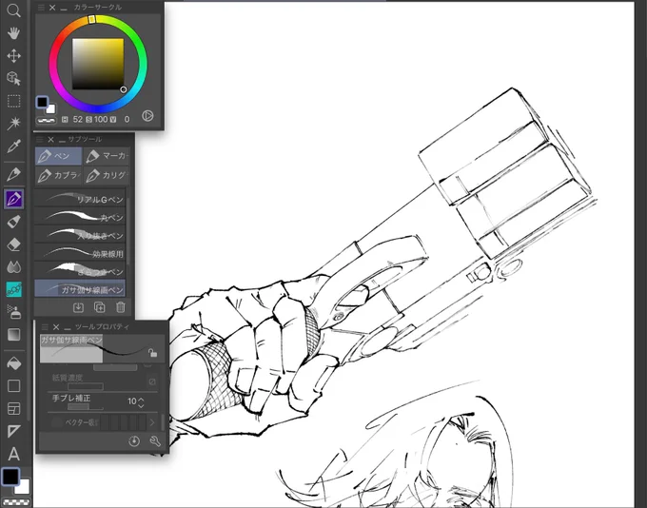Viewport: 647px width, 508px height.
Task: Click reset to initial settings icon
Action: (x=134, y=441)
